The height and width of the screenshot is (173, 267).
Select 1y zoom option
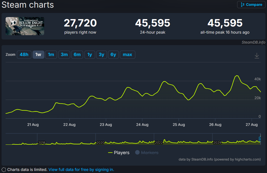coord(90,55)
